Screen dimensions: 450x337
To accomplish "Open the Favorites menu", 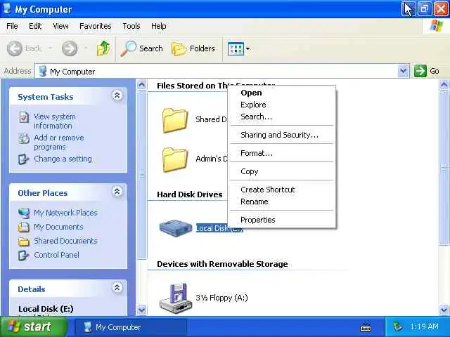I will tap(96, 26).
